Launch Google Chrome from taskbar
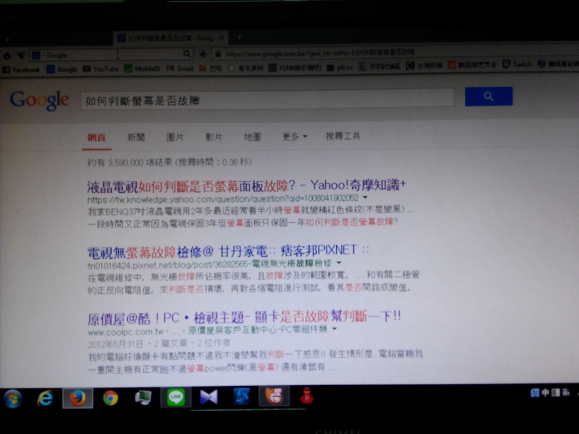This screenshot has width=579, height=434. 110,398
